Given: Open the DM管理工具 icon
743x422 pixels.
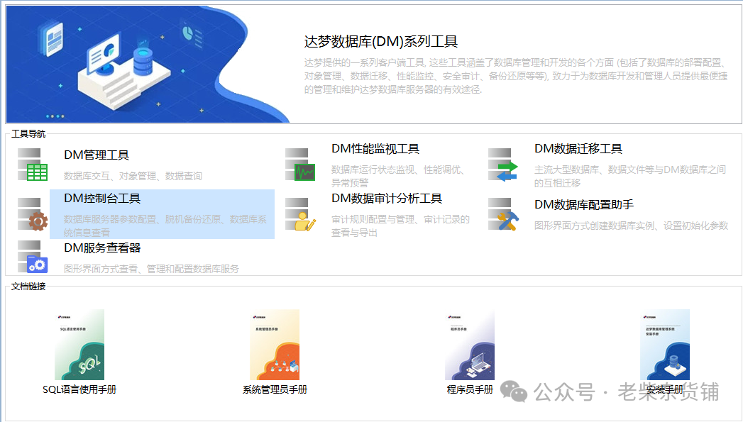Looking at the screenshot, I should coord(33,165).
